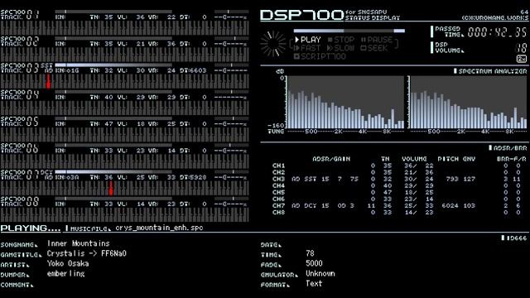Viewport: 530px width, 298px height.
Task: Click the SST envelope state on track 03
Action: [x=46, y=65]
